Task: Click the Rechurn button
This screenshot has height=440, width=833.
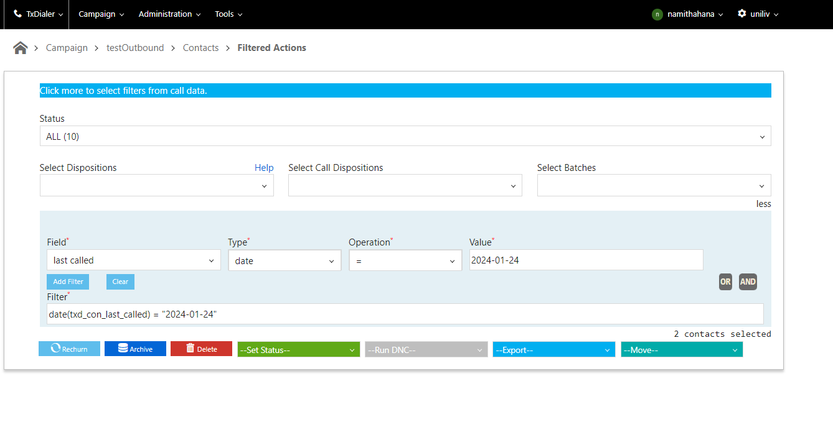Action: point(69,349)
